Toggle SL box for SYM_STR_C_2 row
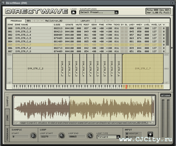The image size is (176, 146). tap(126, 28)
